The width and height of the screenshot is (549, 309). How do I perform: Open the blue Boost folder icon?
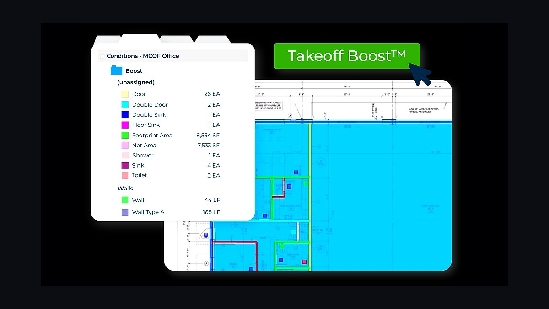pos(117,70)
